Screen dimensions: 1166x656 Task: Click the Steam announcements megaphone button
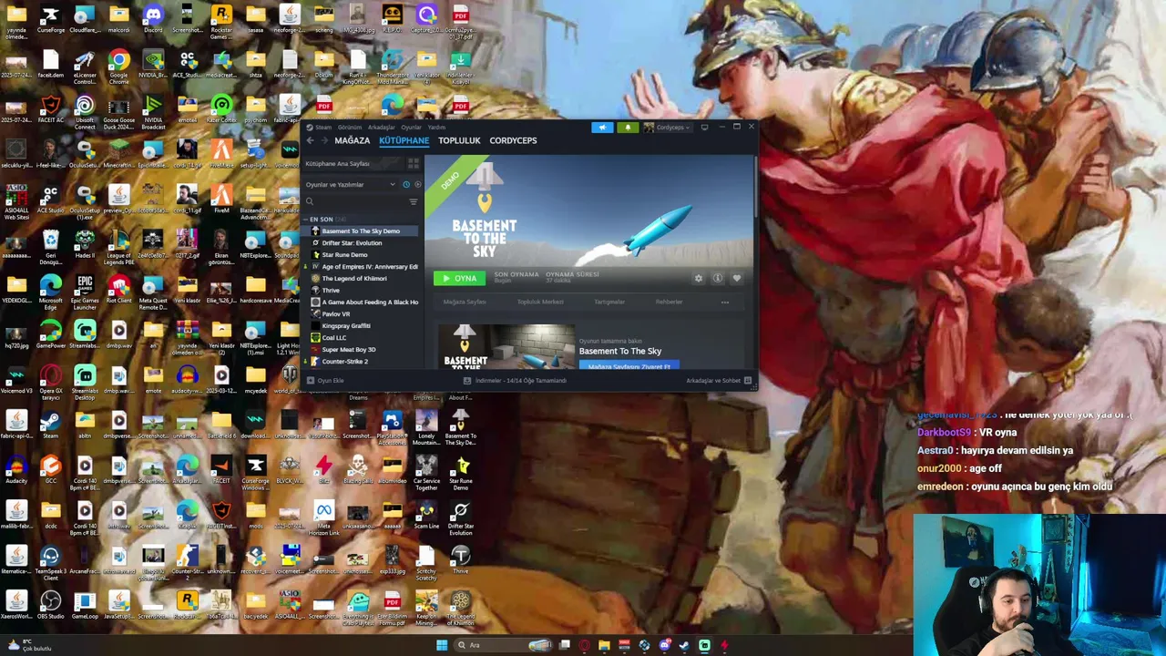tap(602, 128)
